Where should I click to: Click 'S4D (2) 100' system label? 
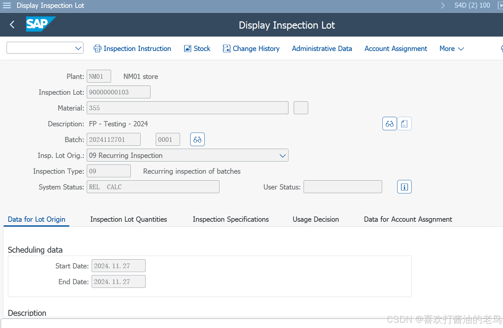[x=472, y=6]
